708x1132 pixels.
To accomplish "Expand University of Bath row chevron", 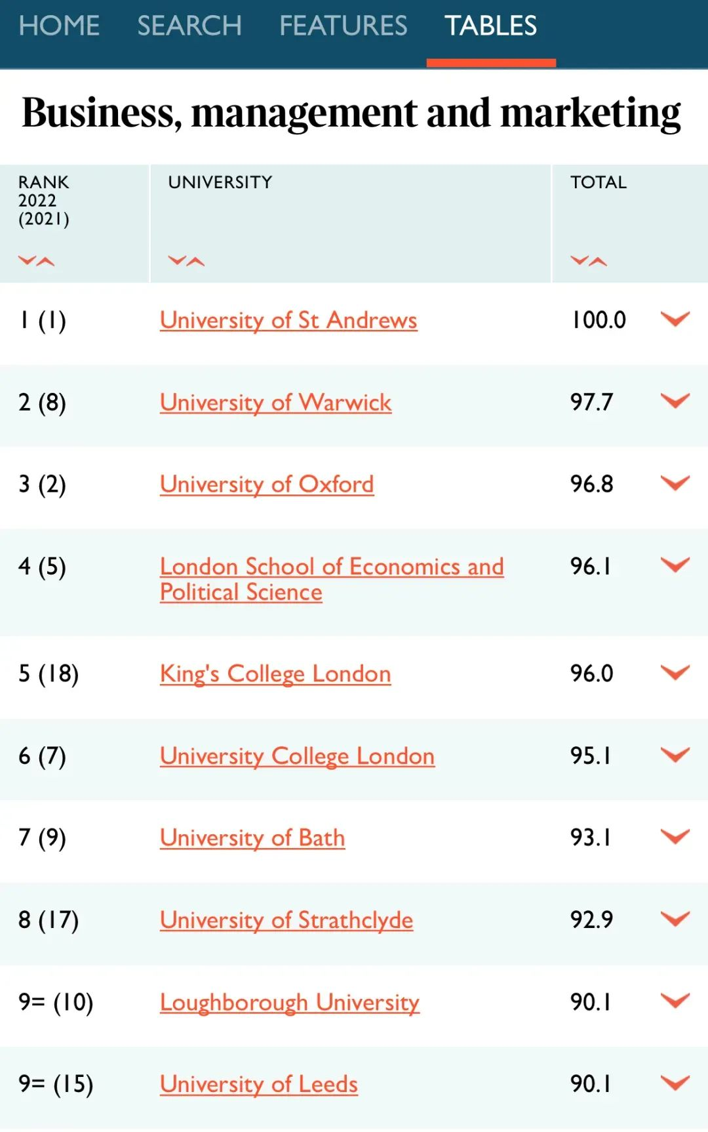I will [675, 837].
